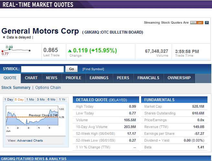Focus the SYMBOL input field
The width and height of the screenshot is (212, 161).
(x=42, y=69)
